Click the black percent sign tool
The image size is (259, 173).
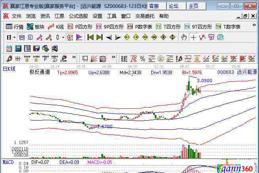click(x=143, y=59)
